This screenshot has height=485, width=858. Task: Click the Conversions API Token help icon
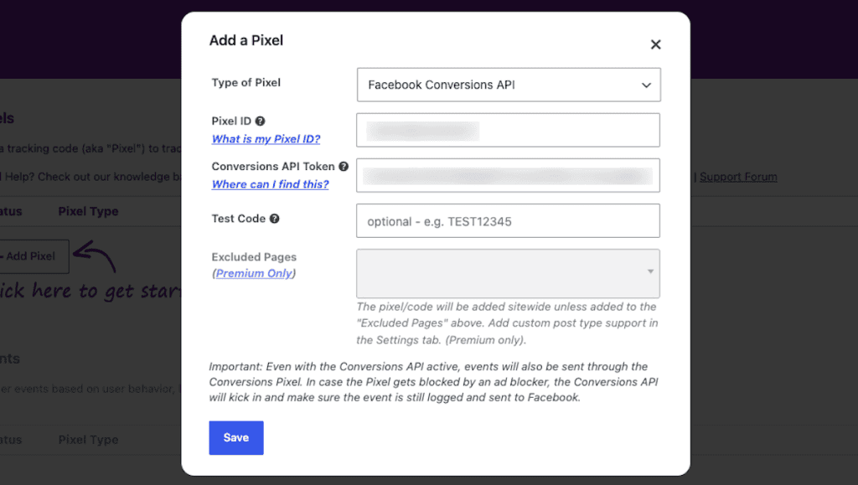click(x=344, y=167)
